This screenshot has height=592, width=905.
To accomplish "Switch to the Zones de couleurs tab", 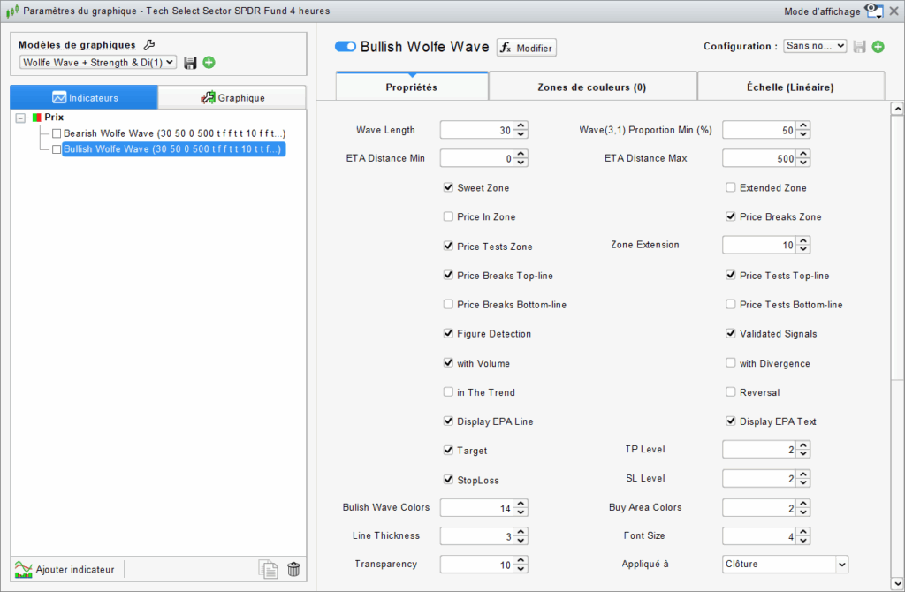I will [x=592, y=86].
